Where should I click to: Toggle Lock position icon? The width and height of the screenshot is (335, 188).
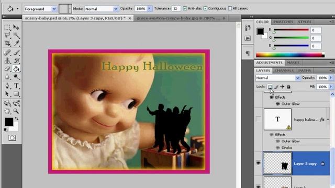click(x=282, y=87)
